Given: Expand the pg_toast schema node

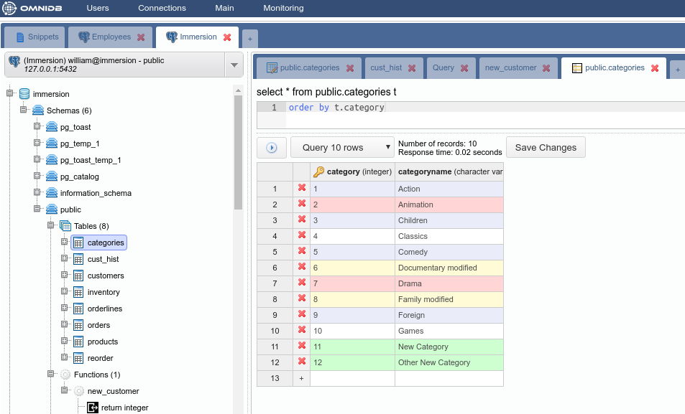Looking at the screenshot, I should (x=37, y=126).
